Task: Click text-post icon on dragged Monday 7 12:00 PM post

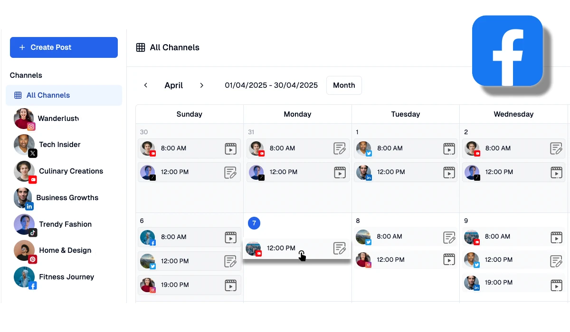Action: pyautogui.click(x=340, y=248)
